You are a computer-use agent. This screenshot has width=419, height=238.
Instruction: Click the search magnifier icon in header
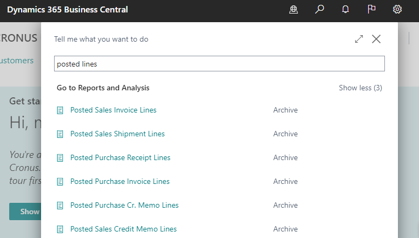320,9
